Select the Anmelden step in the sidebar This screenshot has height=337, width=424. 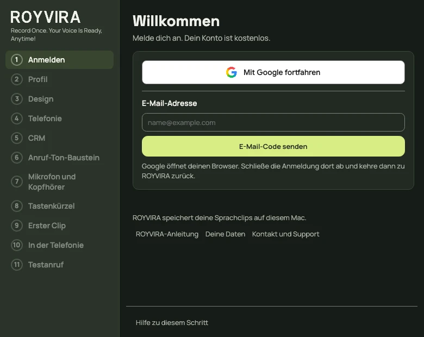tap(59, 60)
